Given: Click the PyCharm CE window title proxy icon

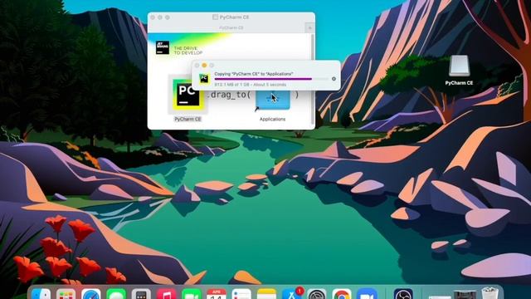Looking at the screenshot, I should (215, 17).
